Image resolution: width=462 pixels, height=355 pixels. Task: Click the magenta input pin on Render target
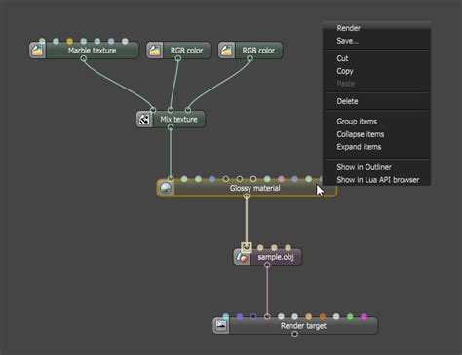coord(364,316)
